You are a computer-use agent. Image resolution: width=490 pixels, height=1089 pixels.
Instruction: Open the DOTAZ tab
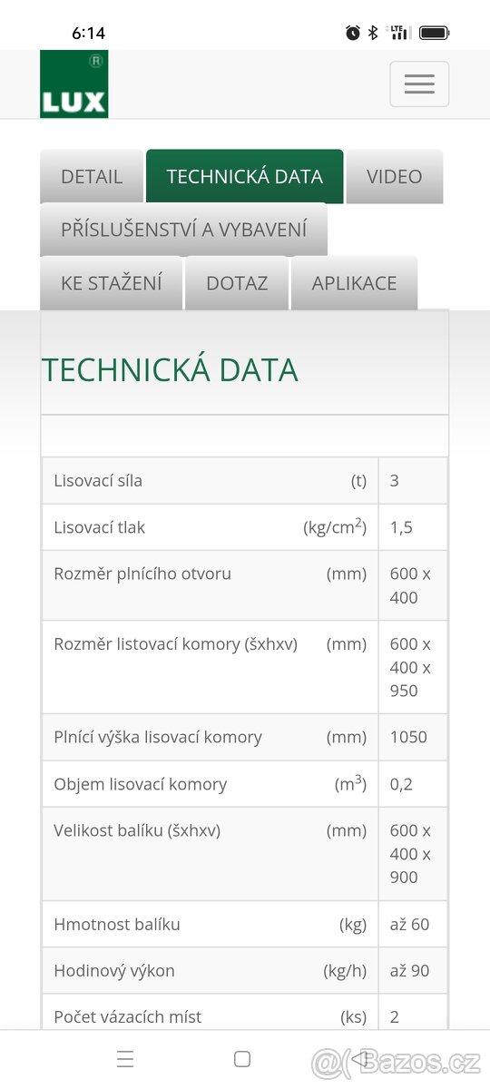tap(237, 283)
